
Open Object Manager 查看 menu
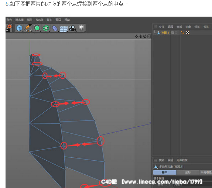click(x=179, y=27)
